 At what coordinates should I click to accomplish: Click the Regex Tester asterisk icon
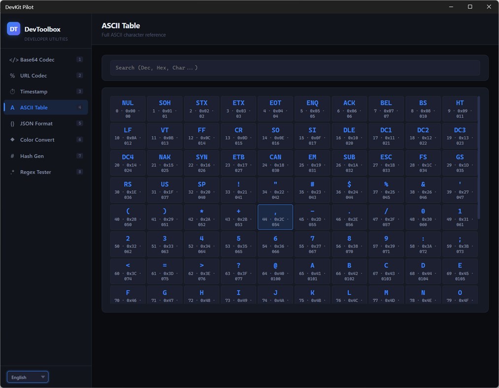point(12,172)
